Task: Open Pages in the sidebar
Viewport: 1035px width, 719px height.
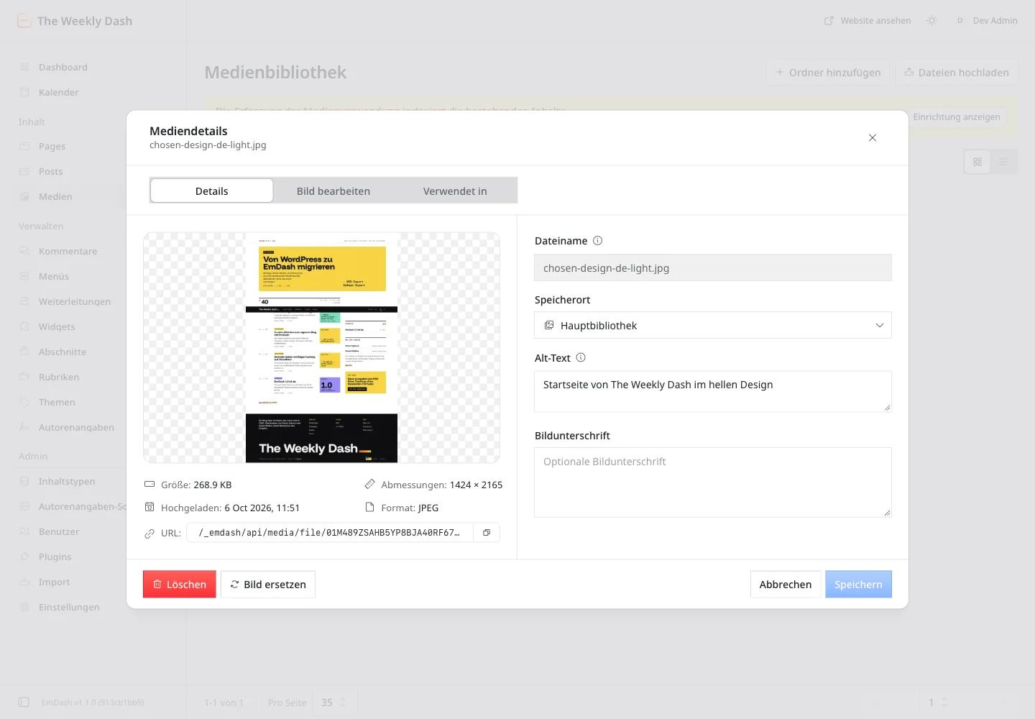Action: pyautogui.click(x=52, y=147)
